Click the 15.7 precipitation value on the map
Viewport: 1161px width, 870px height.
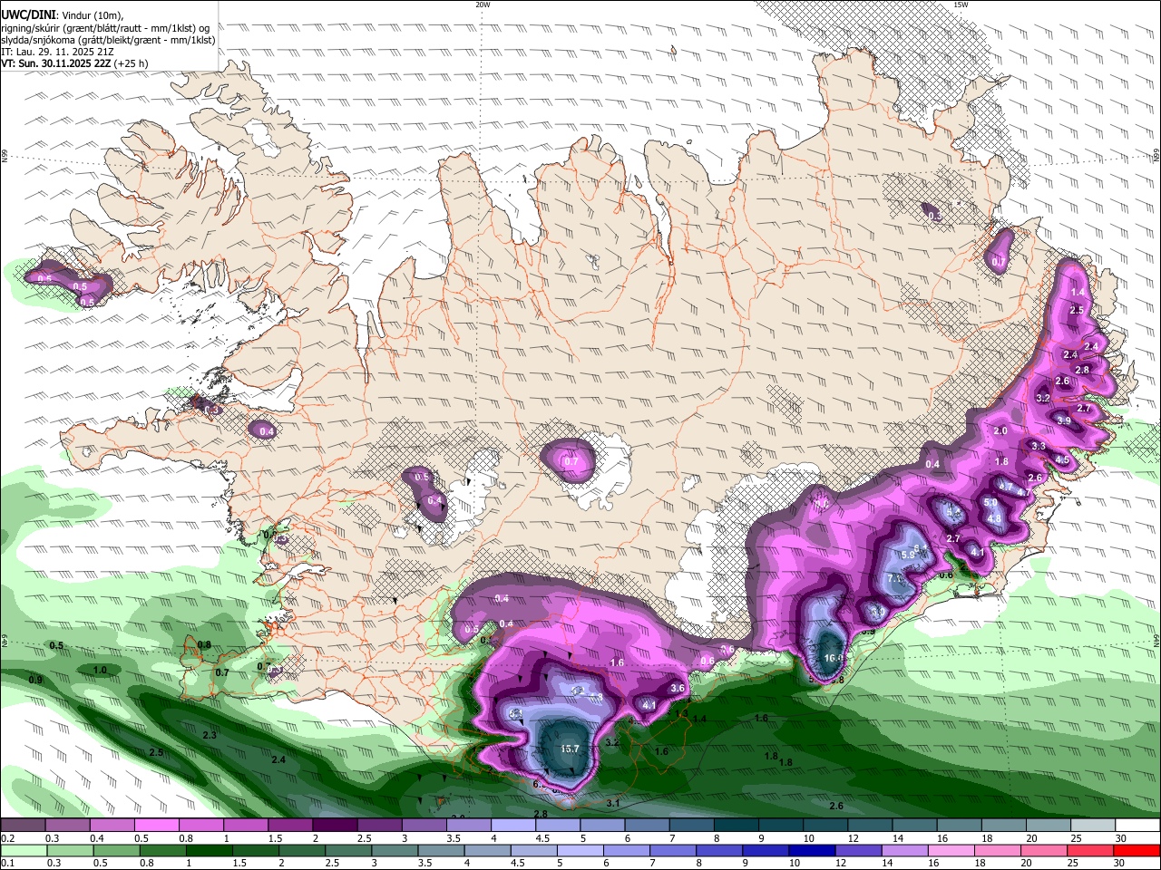[570, 749]
